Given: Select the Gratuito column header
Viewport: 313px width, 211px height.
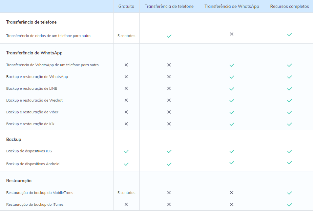Looking at the screenshot, I should coord(126,7).
